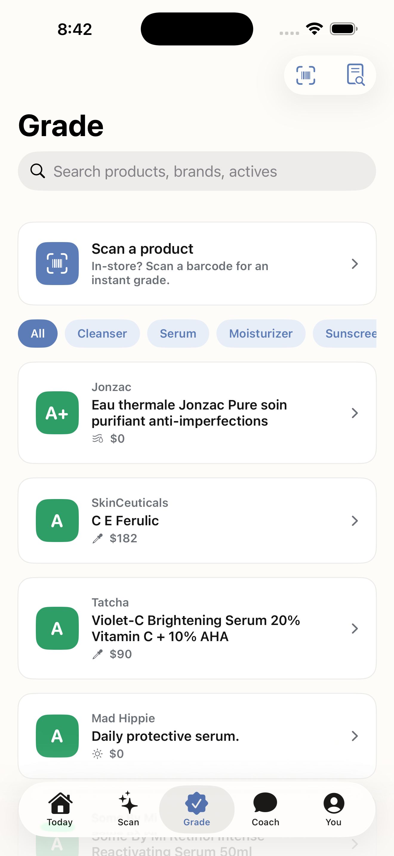
Task: Filter by Serum category chip
Action: pyautogui.click(x=178, y=334)
